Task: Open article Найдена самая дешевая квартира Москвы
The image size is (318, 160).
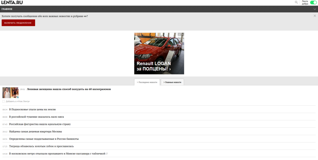Action: (35, 131)
